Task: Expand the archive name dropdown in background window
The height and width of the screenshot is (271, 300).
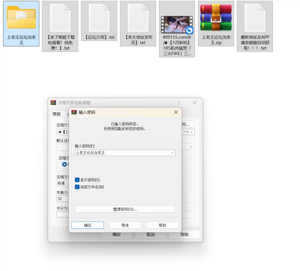Action: coord(191,132)
